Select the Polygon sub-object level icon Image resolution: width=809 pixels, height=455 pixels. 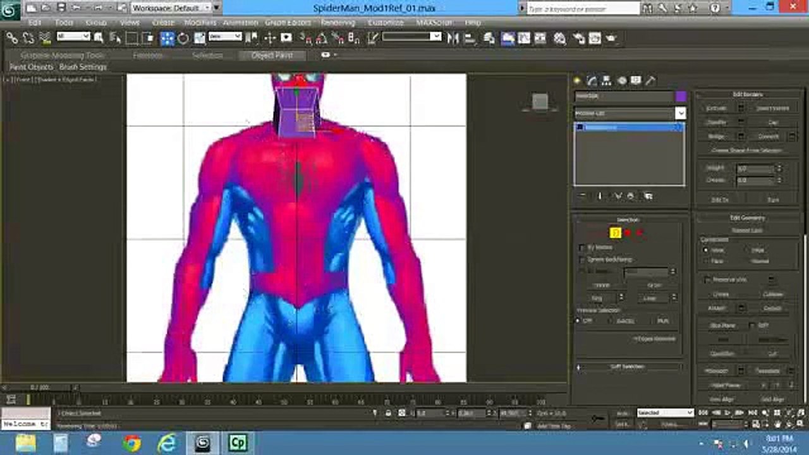click(x=627, y=233)
